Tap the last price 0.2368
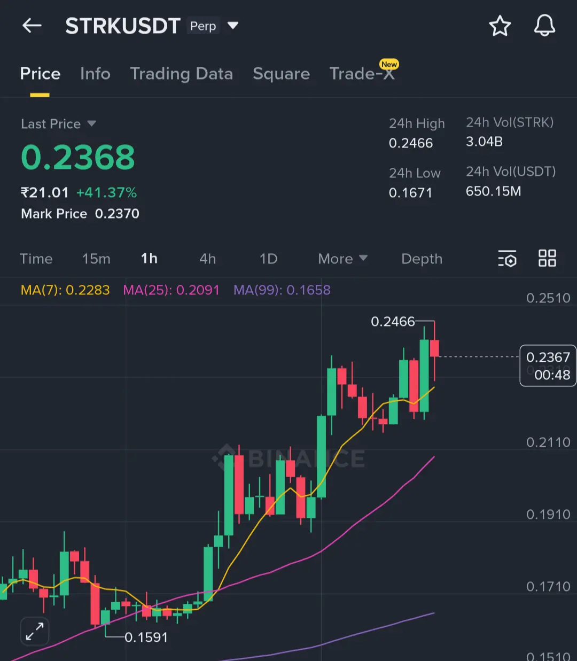 [x=78, y=158]
